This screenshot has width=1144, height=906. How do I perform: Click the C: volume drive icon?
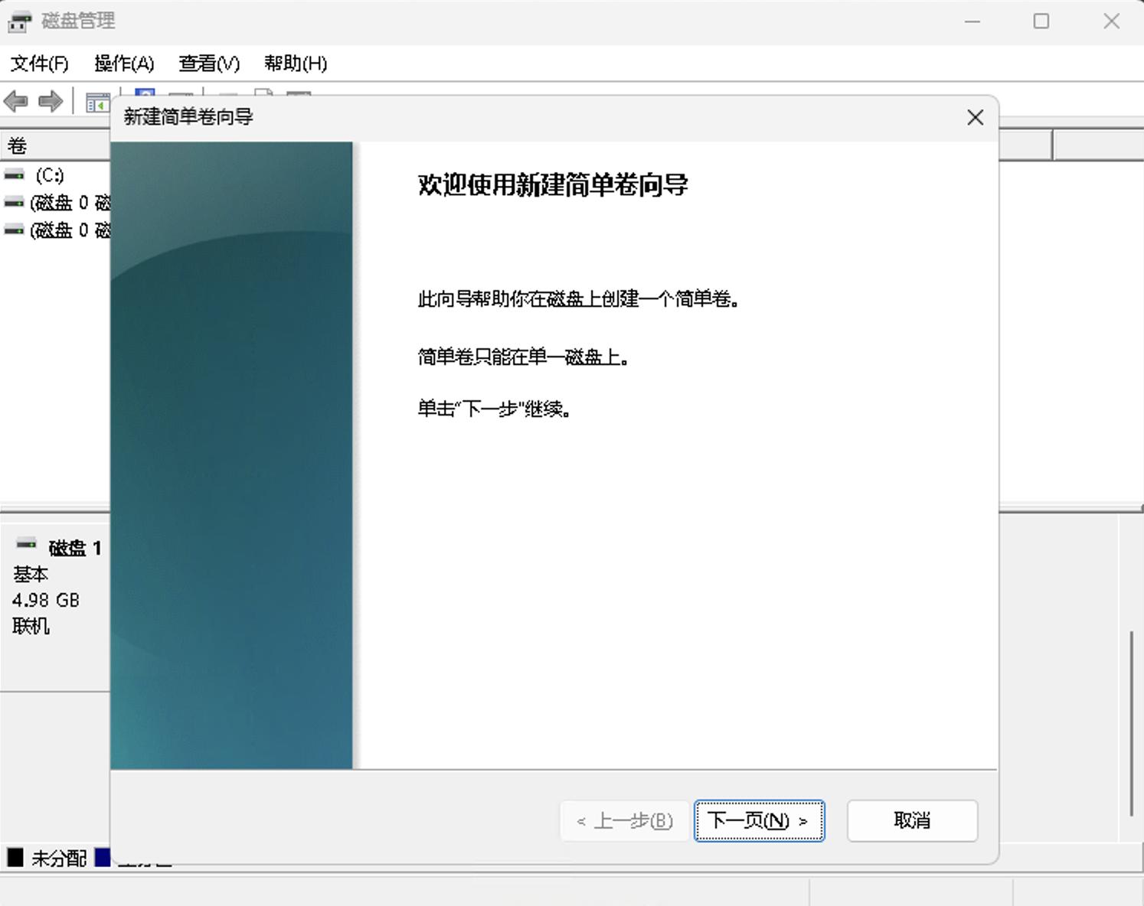15,175
